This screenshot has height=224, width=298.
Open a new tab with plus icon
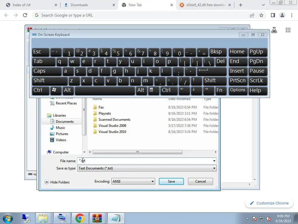(241, 5)
